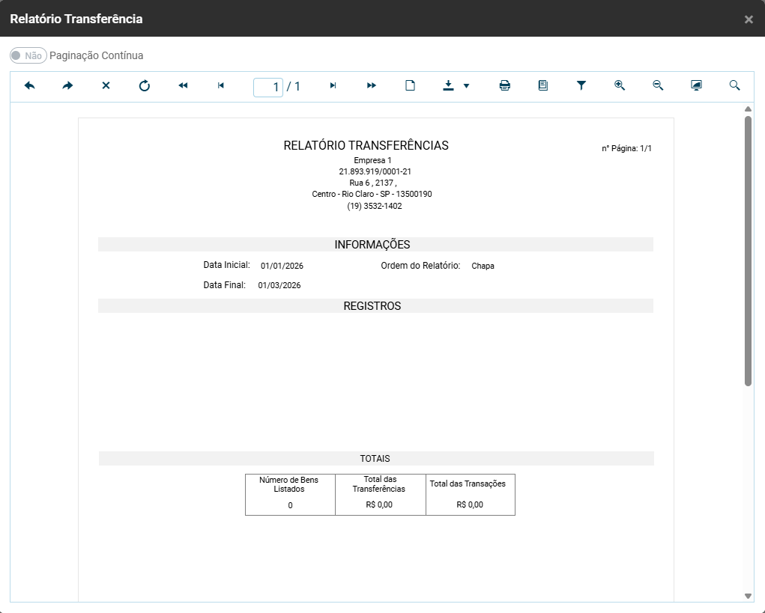Click the back arrow toolbar icon
Screen dimensions: 765x613
point(29,86)
